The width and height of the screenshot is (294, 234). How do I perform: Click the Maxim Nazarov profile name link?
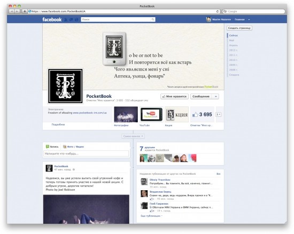coord(221,19)
